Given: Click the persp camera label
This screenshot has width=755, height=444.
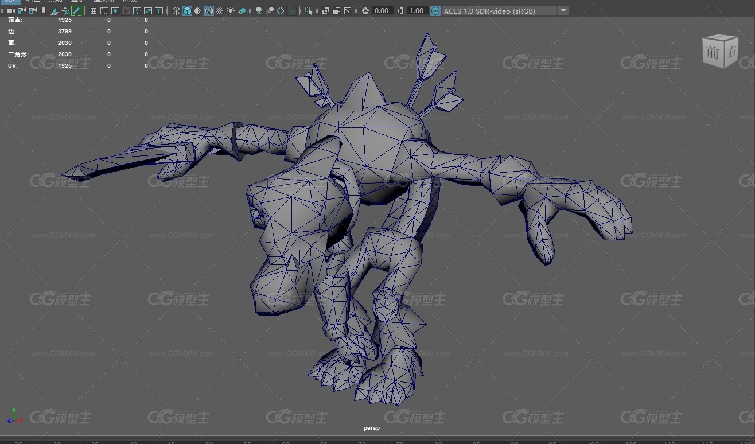Looking at the screenshot, I should tap(372, 428).
